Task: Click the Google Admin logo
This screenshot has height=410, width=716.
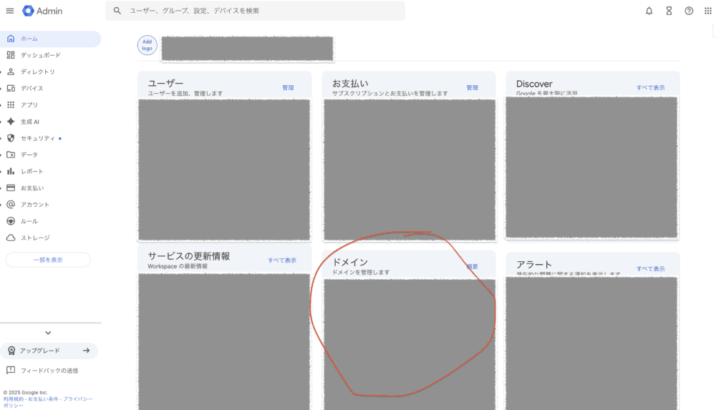Action: point(42,11)
